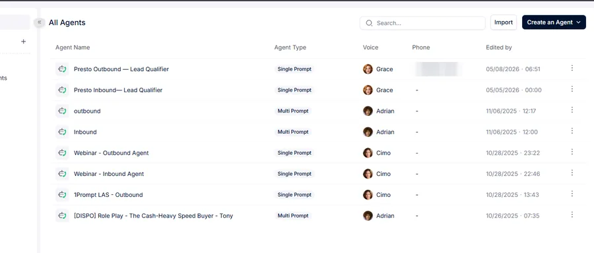
Task: Collapse the sidebar with the double-chevron button
Action: click(x=40, y=22)
